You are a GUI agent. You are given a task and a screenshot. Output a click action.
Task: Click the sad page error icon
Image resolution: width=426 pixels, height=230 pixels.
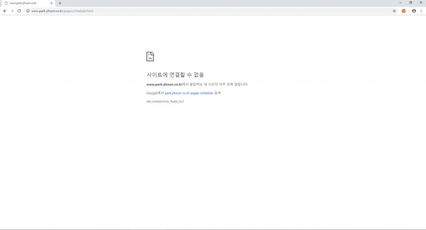click(150, 57)
